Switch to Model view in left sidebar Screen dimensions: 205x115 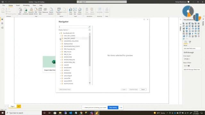tap(2, 28)
